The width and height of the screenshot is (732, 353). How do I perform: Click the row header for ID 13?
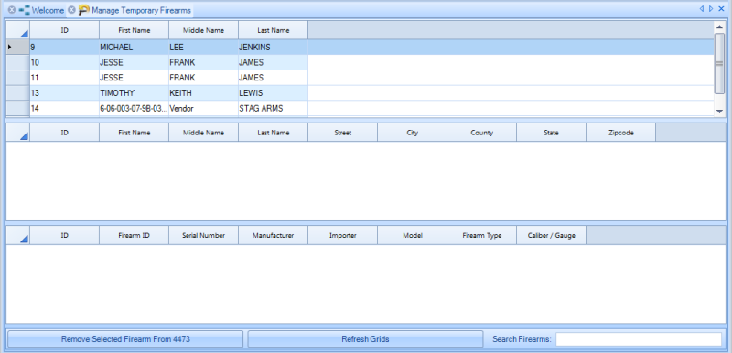click(x=17, y=93)
